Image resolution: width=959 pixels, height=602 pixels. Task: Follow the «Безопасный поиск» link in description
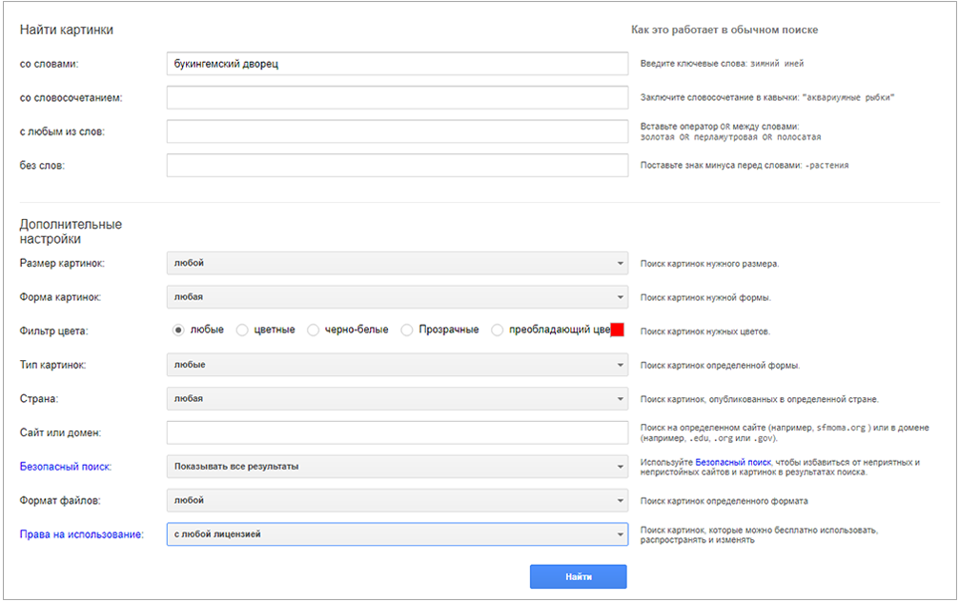coord(731,462)
